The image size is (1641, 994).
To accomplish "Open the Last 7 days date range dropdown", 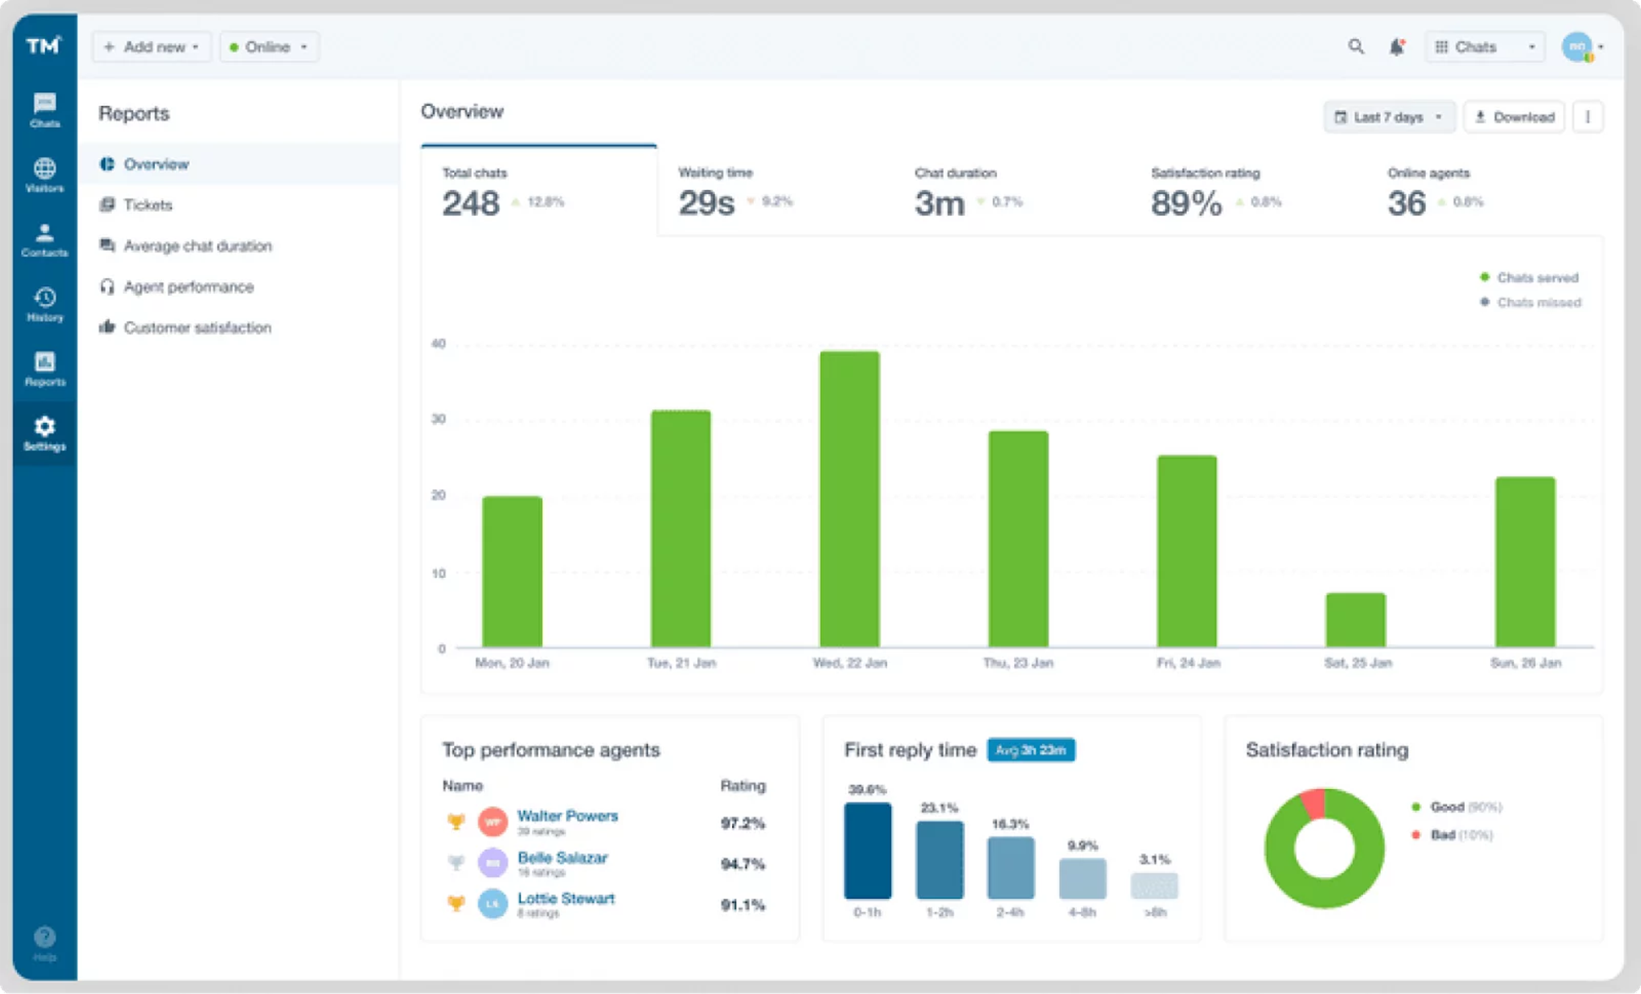I will pos(1389,117).
